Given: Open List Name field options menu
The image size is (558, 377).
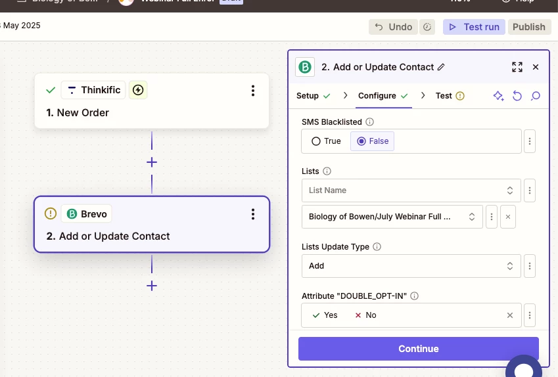Looking at the screenshot, I should pyautogui.click(x=530, y=190).
